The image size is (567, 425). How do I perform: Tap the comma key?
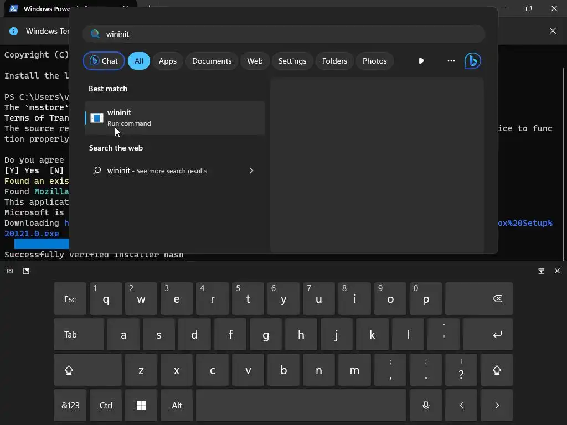pyautogui.click(x=390, y=370)
